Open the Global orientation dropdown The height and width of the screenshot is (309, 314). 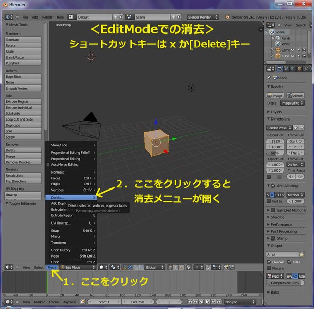click(155, 267)
